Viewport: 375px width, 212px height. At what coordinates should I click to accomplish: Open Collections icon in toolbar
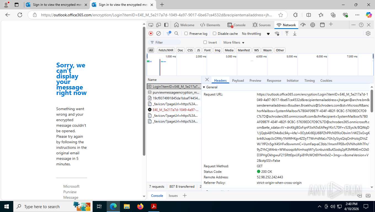(x=333, y=15)
